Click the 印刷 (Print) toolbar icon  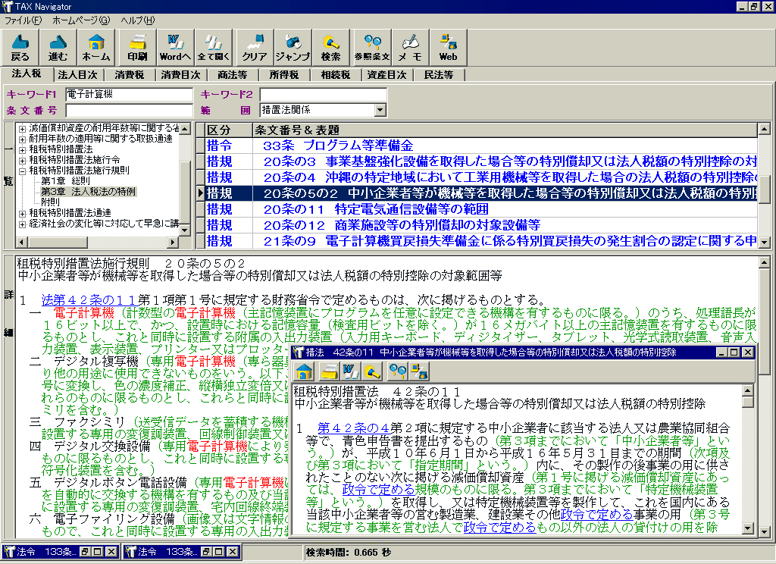[x=137, y=48]
